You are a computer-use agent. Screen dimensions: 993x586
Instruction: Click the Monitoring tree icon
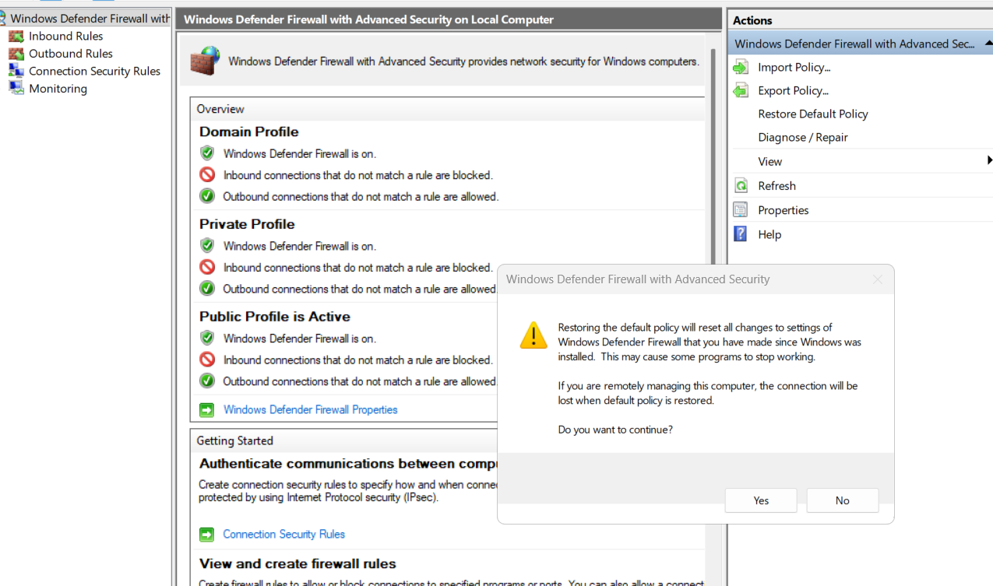[16, 89]
